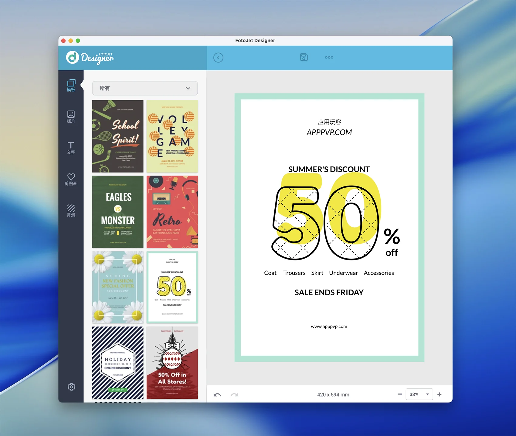Click the back arrow circle button
516x436 pixels.
(218, 58)
